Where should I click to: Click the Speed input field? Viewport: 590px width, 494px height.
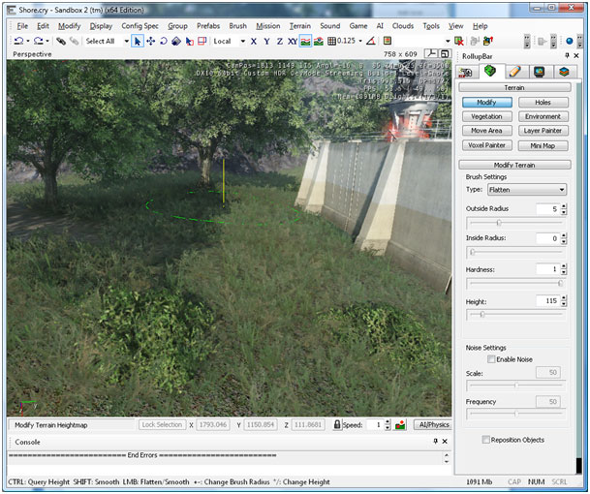(x=375, y=425)
